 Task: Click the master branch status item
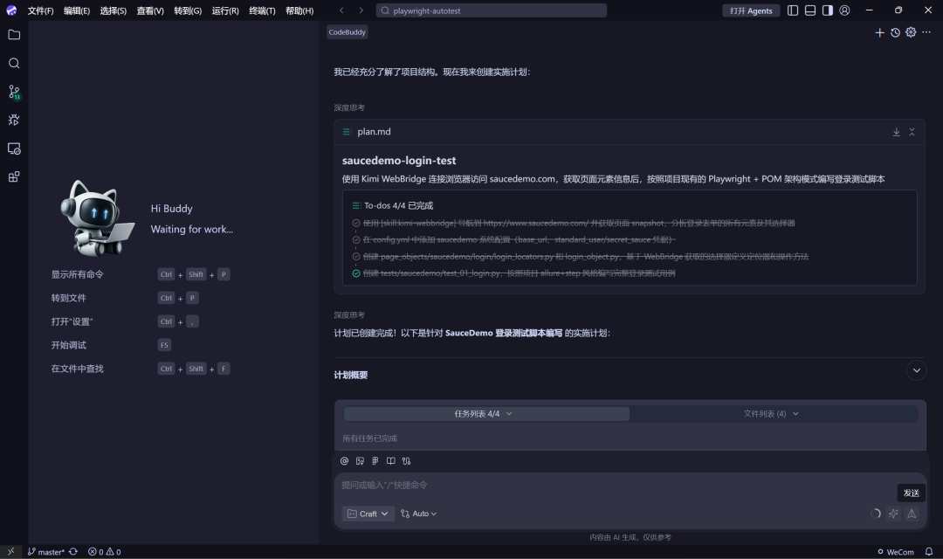click(45, 552)
